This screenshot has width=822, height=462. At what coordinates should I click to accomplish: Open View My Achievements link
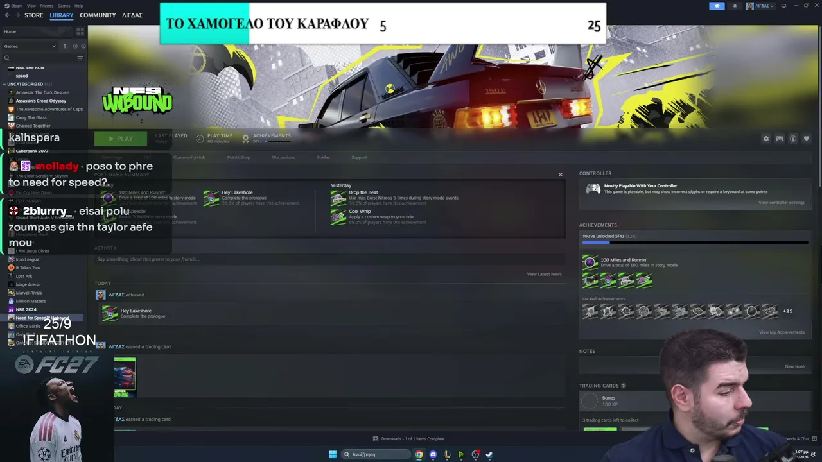tap(782, 332)
